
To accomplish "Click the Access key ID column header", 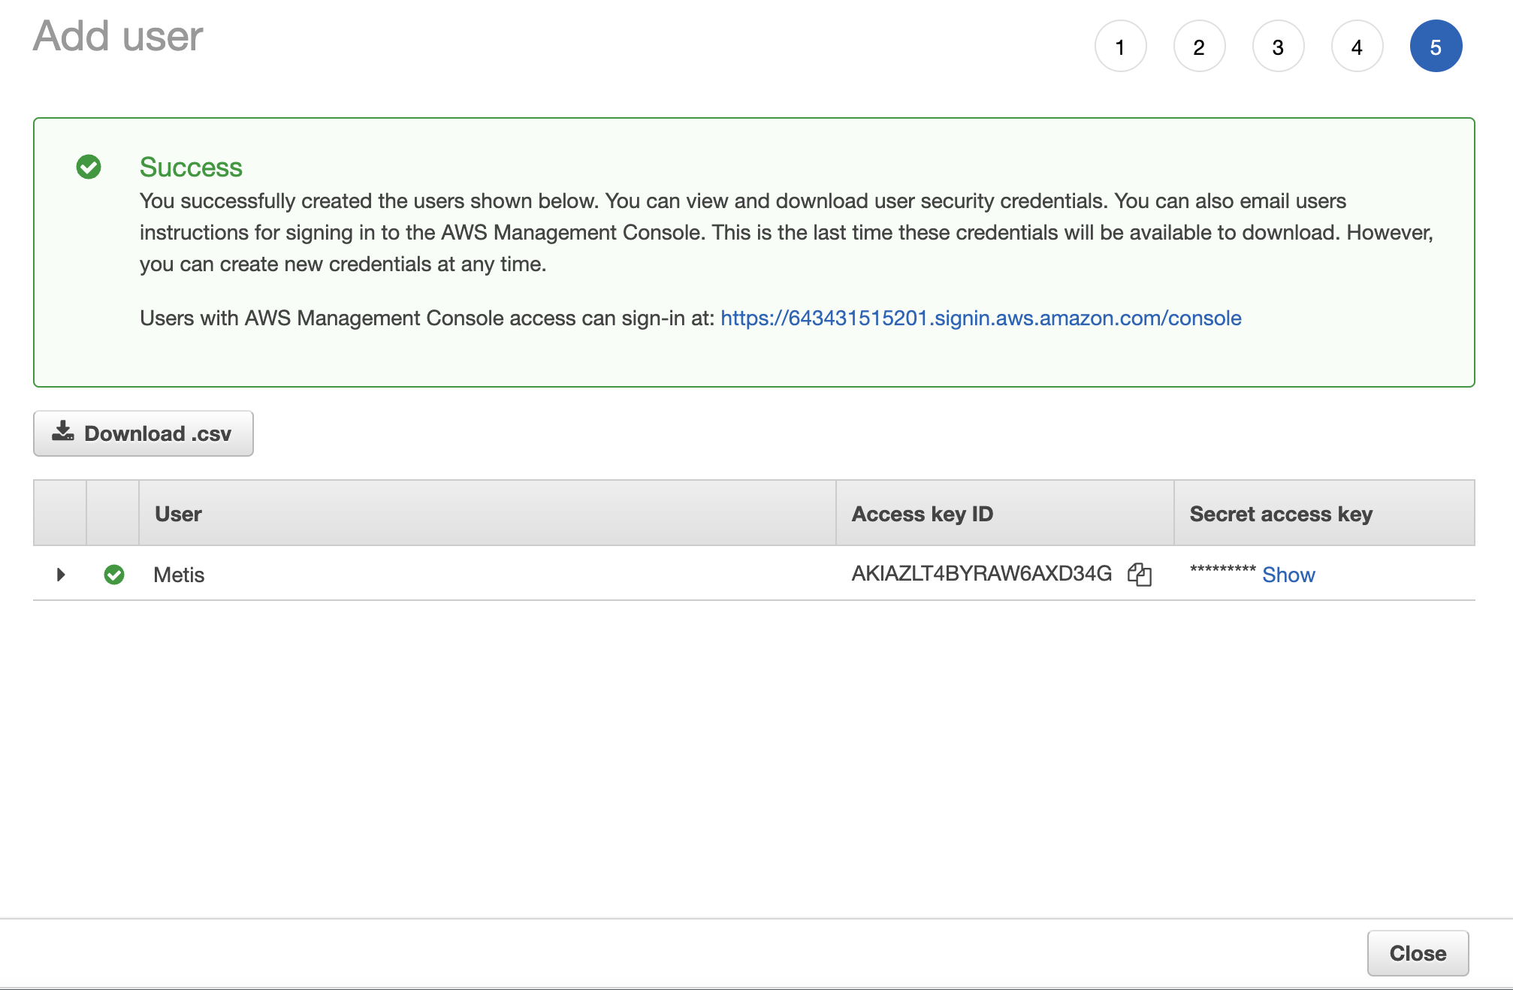I will pyautogui.click(x=922, y=514).
